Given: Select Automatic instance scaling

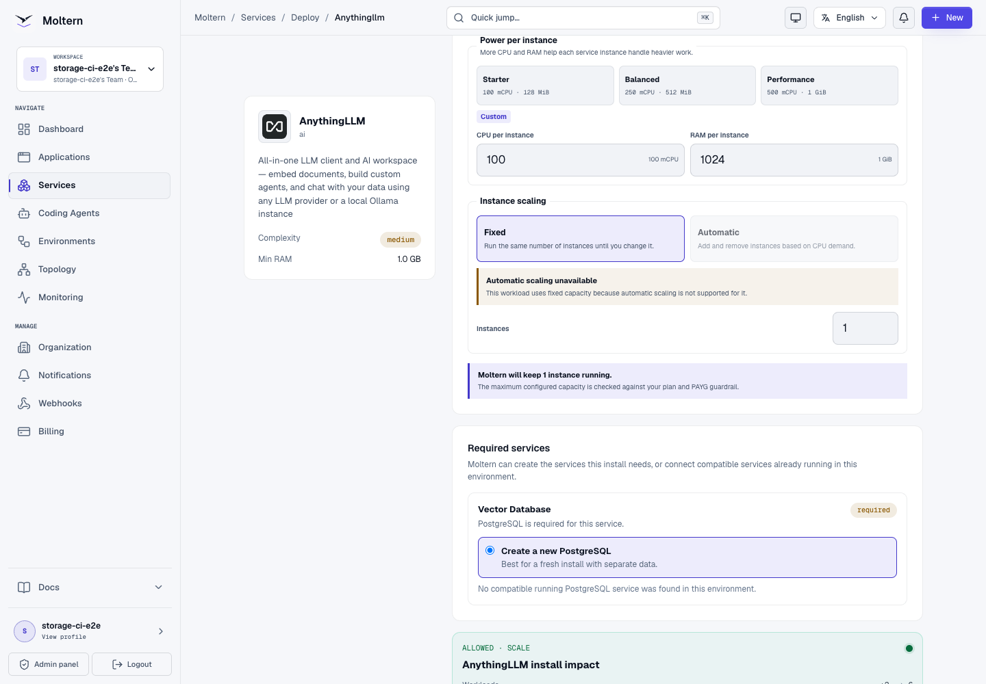Looking at the screenshot, I should click(x=794, y=239).
